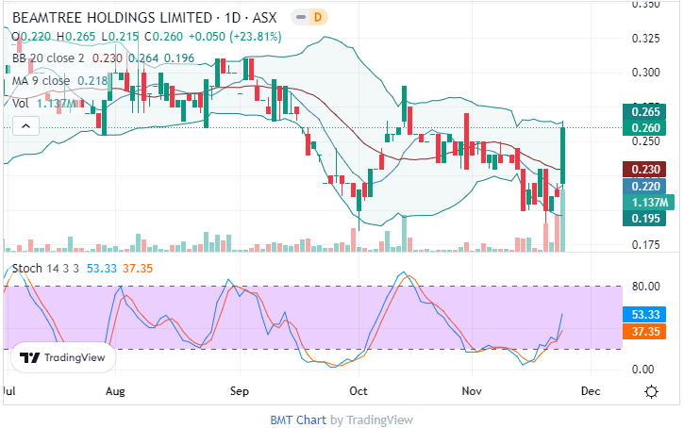
Task: Open chart settings gear icon
Action: (x=651, y=391)
